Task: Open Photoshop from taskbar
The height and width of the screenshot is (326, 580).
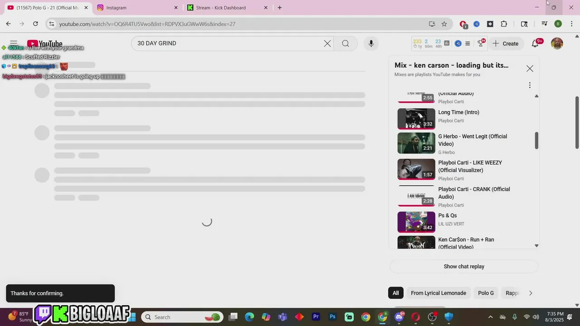Action: (333, 317)
